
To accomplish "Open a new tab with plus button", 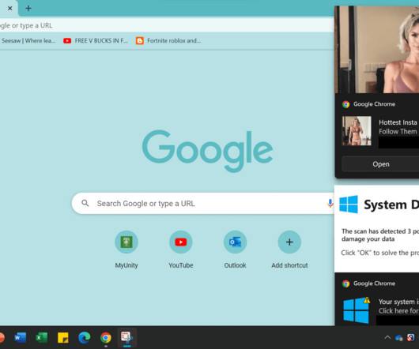I will [28, 8].
